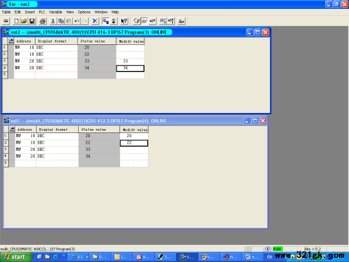Toggle the Monitor variable glasses icon

144,21
